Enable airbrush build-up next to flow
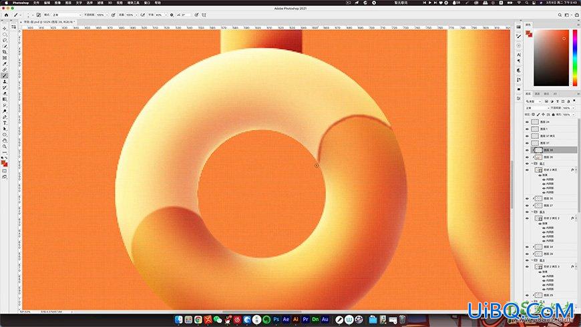 (143, 15)
